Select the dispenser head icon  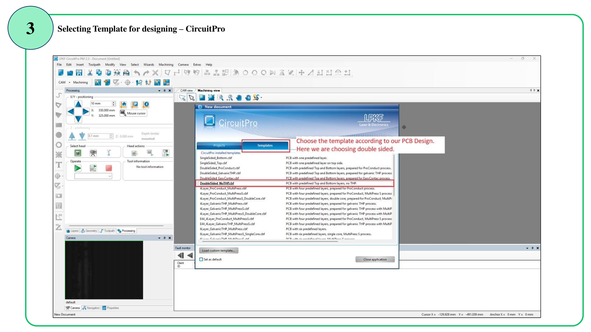point(109,153)
